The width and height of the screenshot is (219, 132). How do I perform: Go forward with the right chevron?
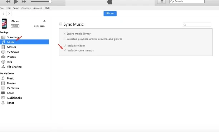coord(9,14)
